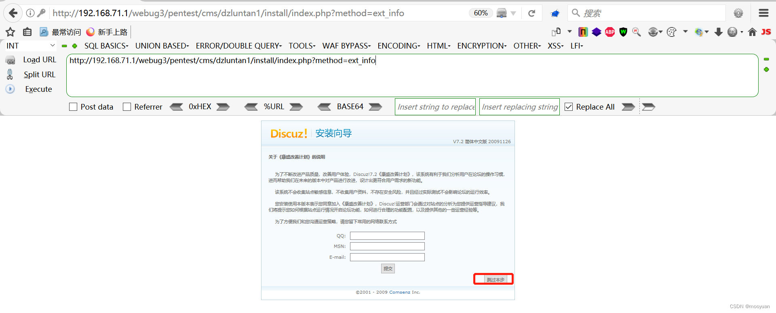Image resolution: width=776 pixels, height=313 pixels.
Task: Click the Execute play icon
Action: tap(10, 89)
